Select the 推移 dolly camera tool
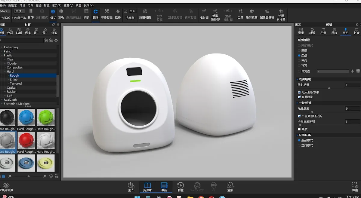 [118, 14]
